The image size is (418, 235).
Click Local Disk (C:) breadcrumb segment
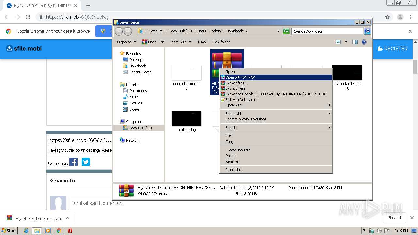point(181,31)
